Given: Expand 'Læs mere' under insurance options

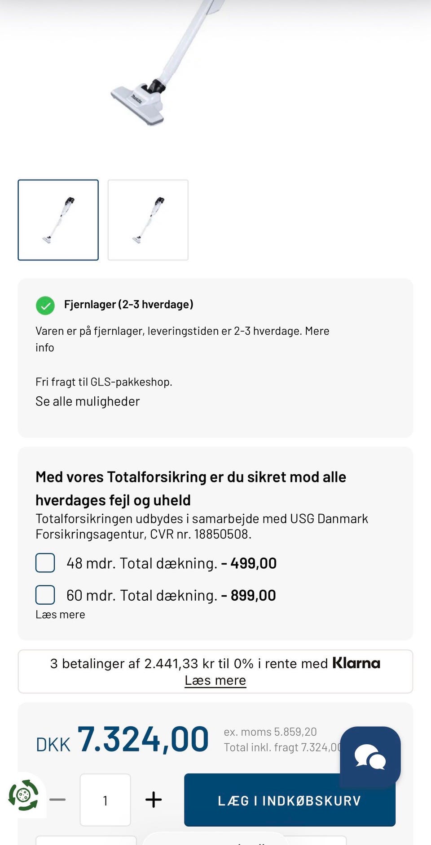Looking at the screenshot, I should 60,614.
